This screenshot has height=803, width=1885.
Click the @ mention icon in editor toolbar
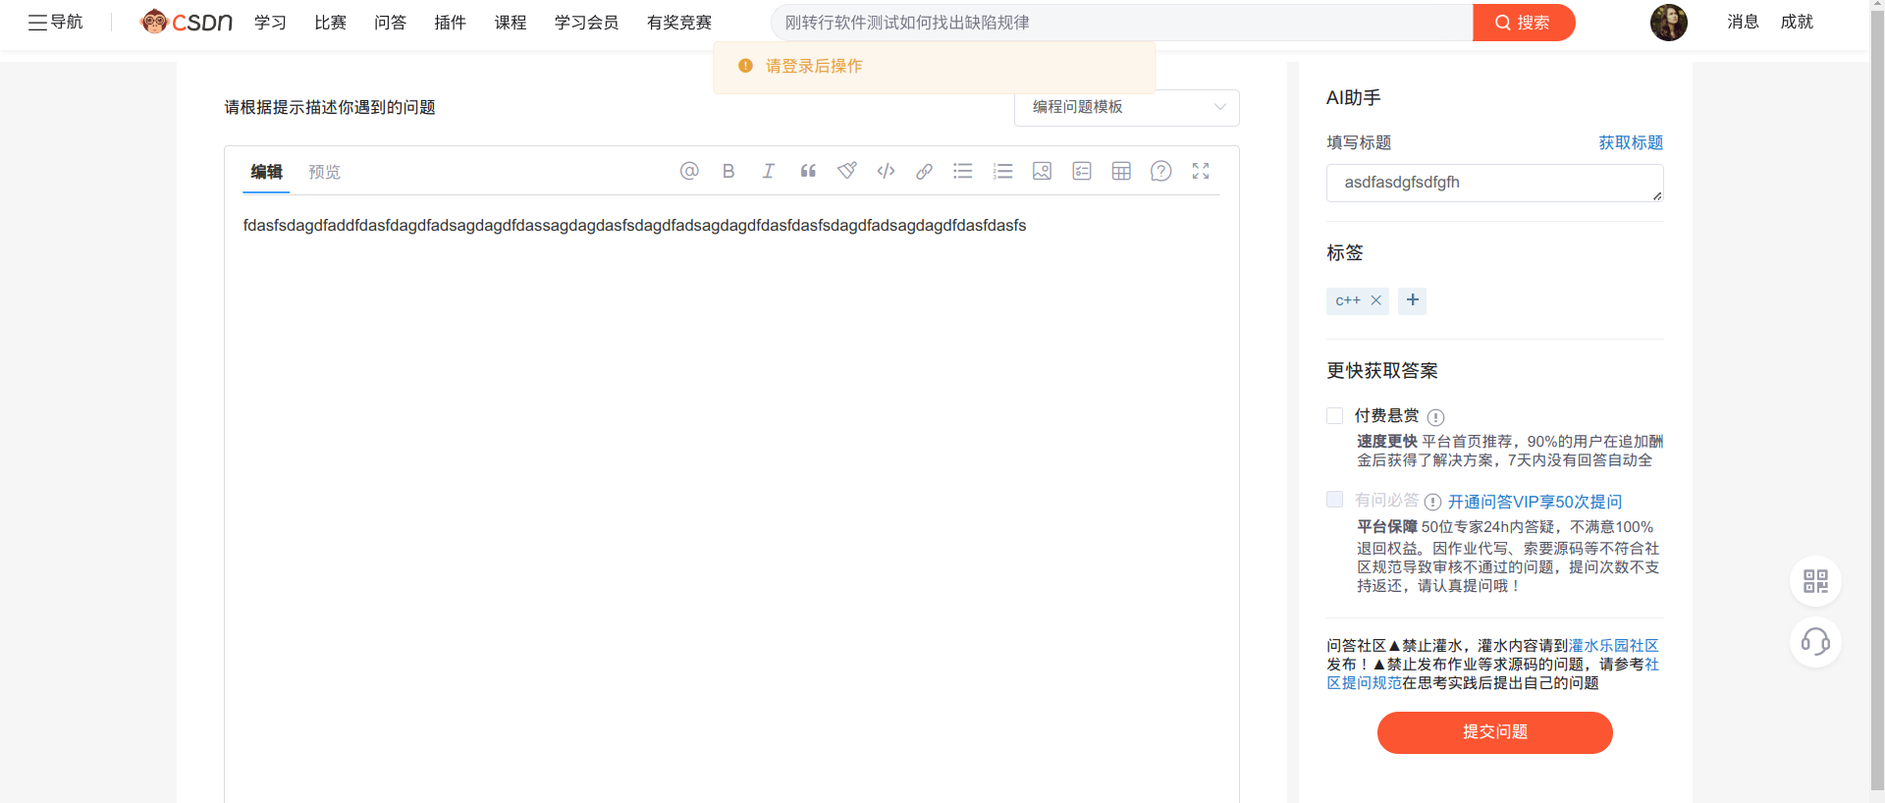(x=689, y=171)
